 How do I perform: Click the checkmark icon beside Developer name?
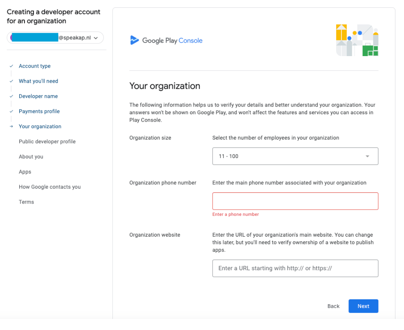pos(11,96)
